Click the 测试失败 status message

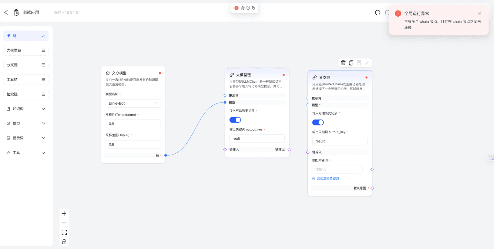pos(245,8)
